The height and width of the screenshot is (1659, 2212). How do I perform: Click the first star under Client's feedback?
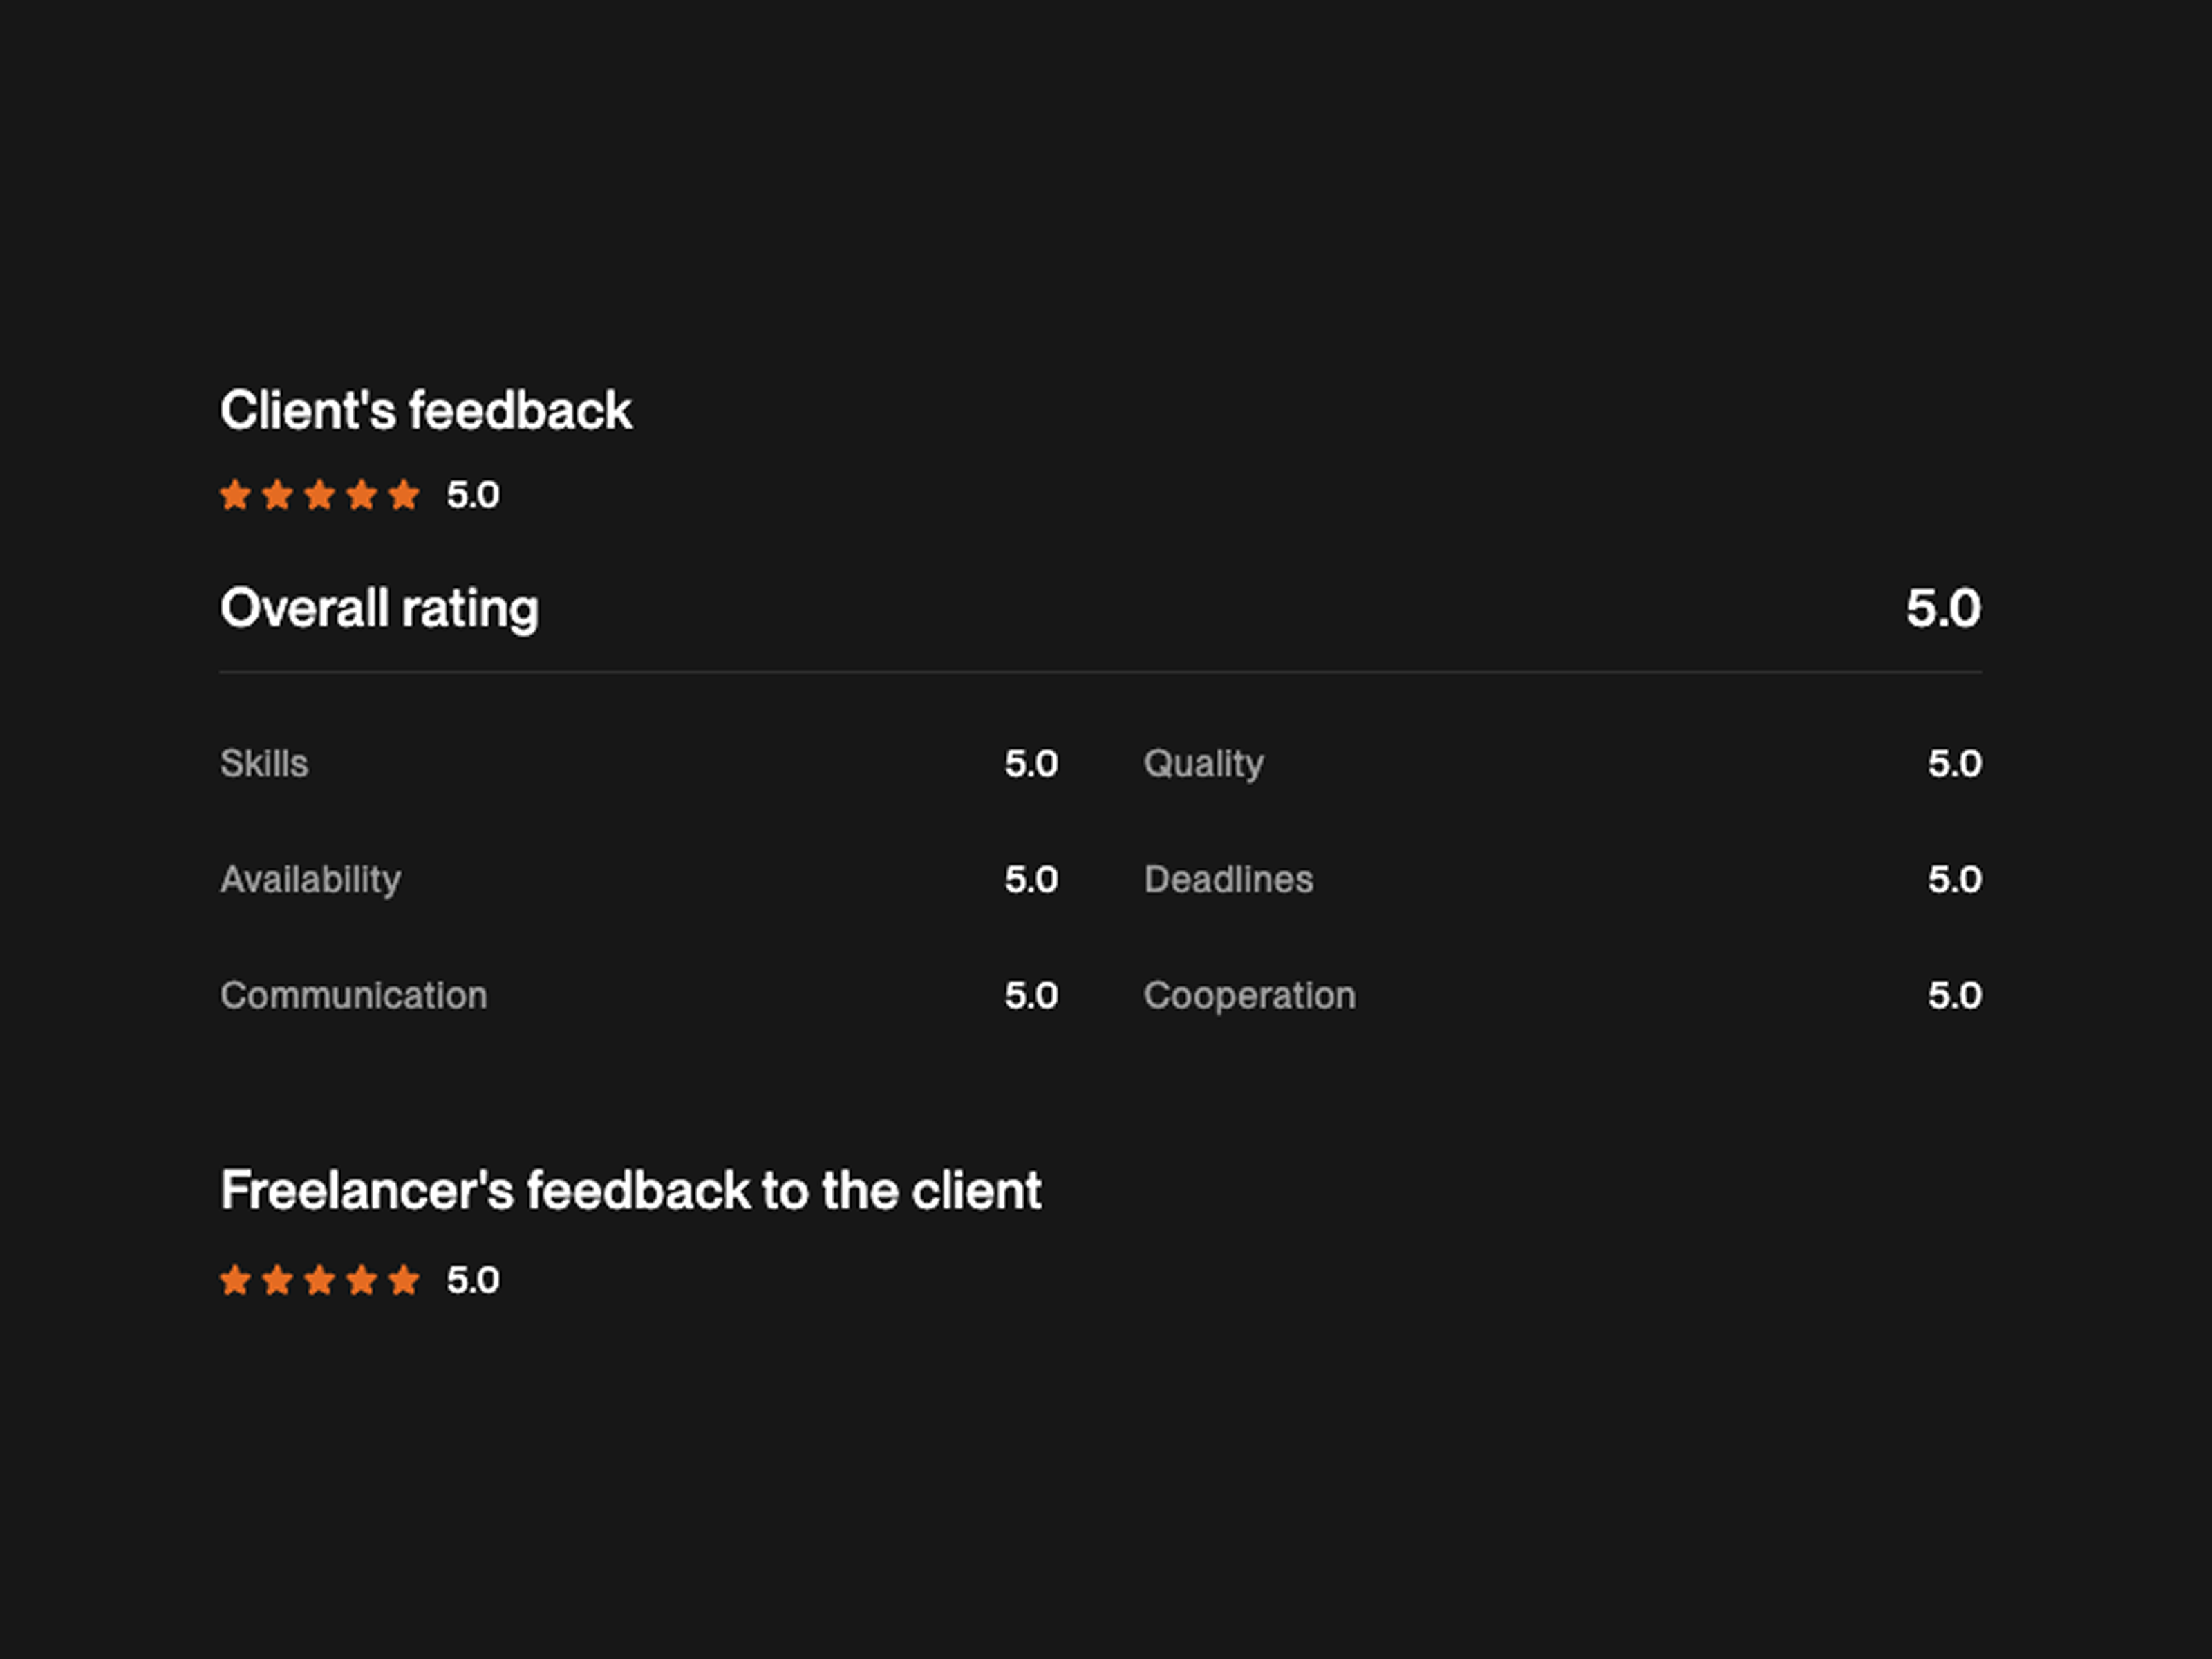tap(235, 495)
